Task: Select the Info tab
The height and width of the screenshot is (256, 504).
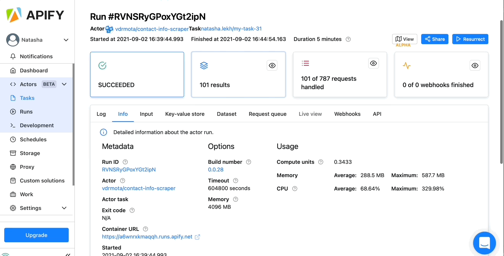Action: click(x=123, y=114)
